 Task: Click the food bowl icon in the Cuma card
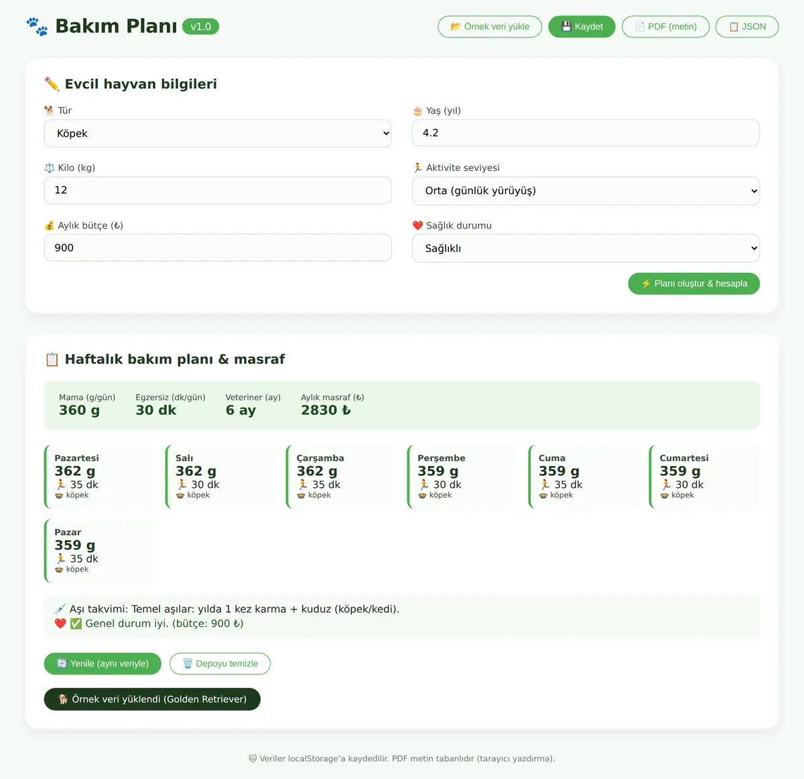click(543, 495)
